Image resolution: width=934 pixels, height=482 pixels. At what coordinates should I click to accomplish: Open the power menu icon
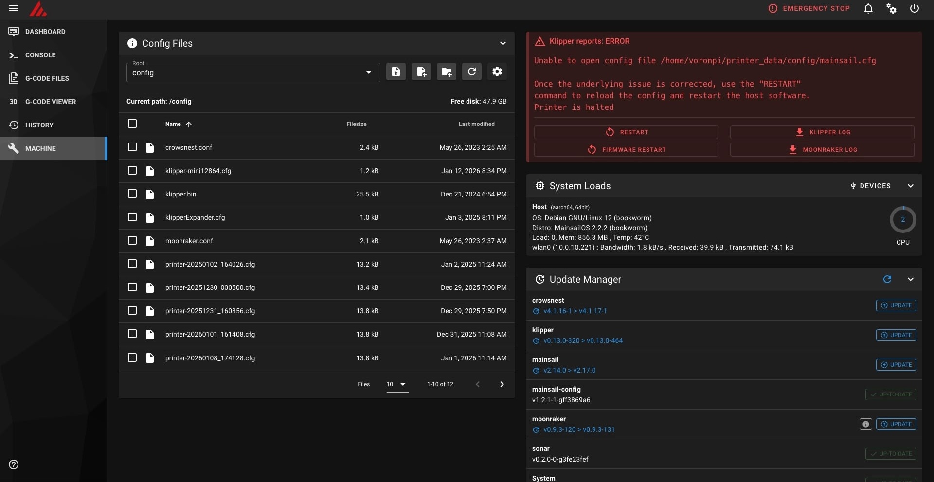[915, 8]
